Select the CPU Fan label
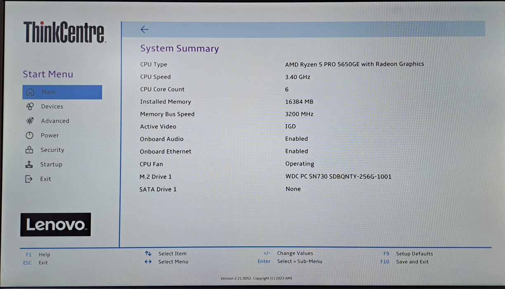This screenshot has height=289, width=505. pos(151,164)
